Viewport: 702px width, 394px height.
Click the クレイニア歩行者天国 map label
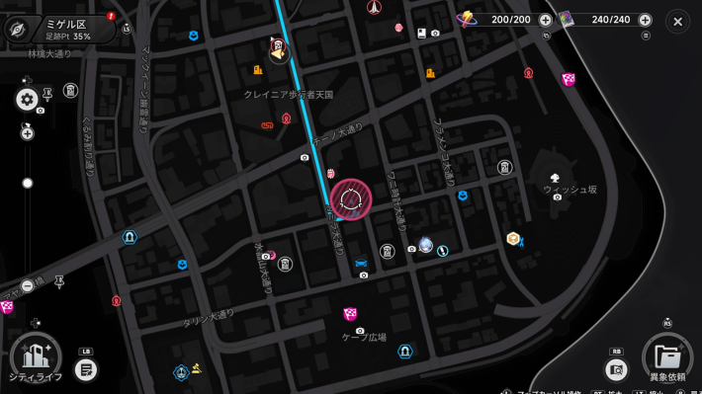(289, 95)
